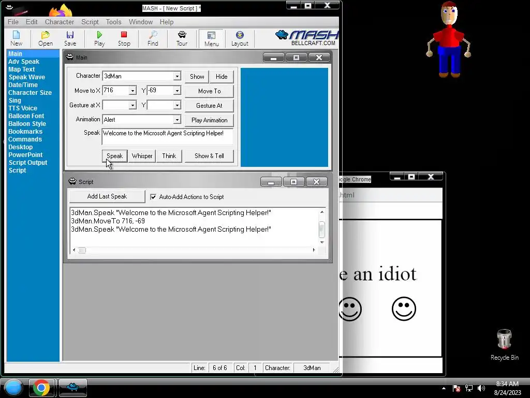Open the File menu

(13, 22)
